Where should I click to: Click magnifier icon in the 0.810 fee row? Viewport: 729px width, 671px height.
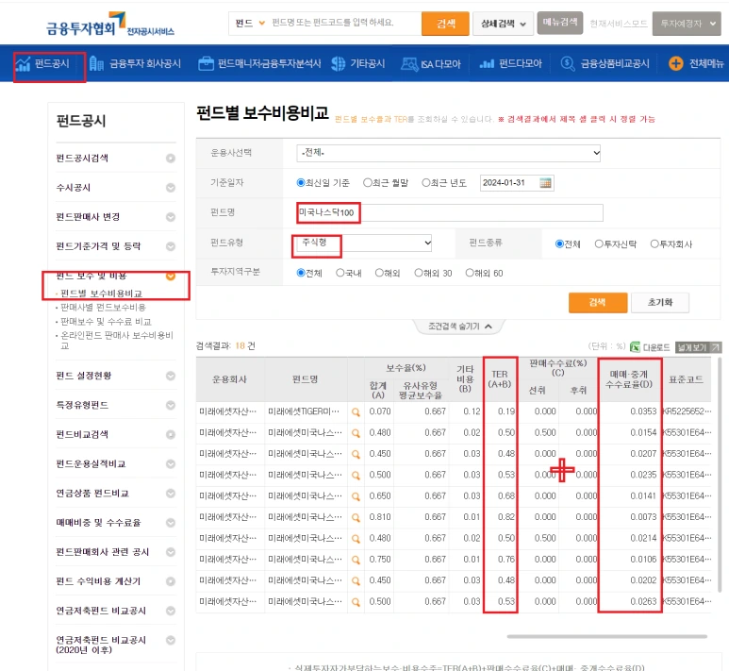pyautogui.click(x=356, y=517)
